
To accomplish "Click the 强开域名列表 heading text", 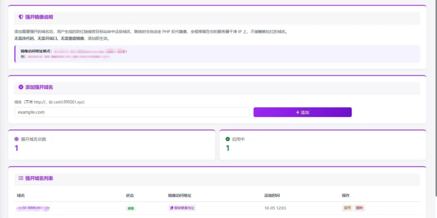I will click(39, 178).
